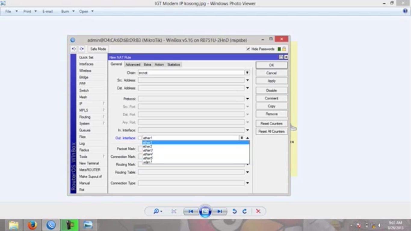Switch to the Advanced tab

point(133,65)
